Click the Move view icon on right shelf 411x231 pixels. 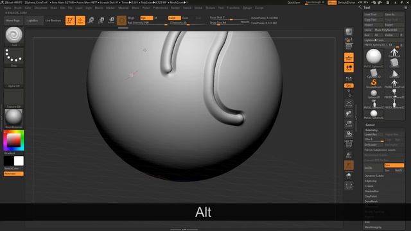[x=349, y=114]
